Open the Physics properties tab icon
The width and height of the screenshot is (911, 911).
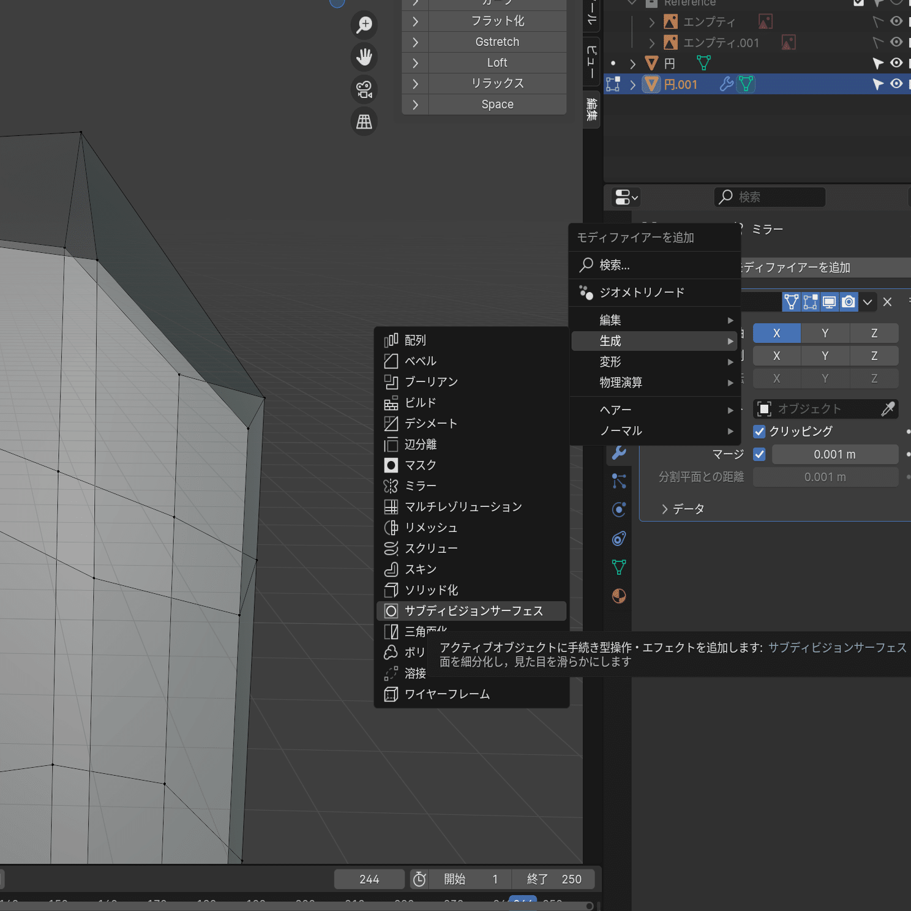tap(619, 509)
